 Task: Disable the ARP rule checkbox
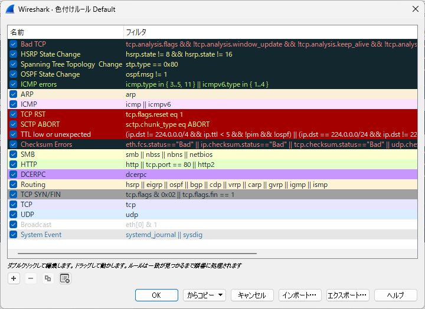pyautogui.click(x=13, y=94)
